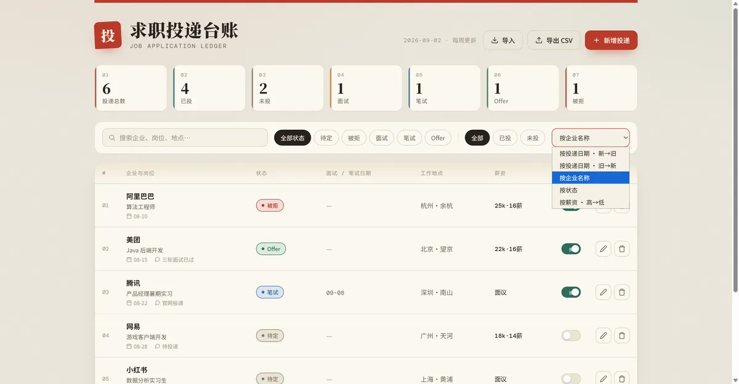Filter by Offer status chip

[x=438, y=138]
